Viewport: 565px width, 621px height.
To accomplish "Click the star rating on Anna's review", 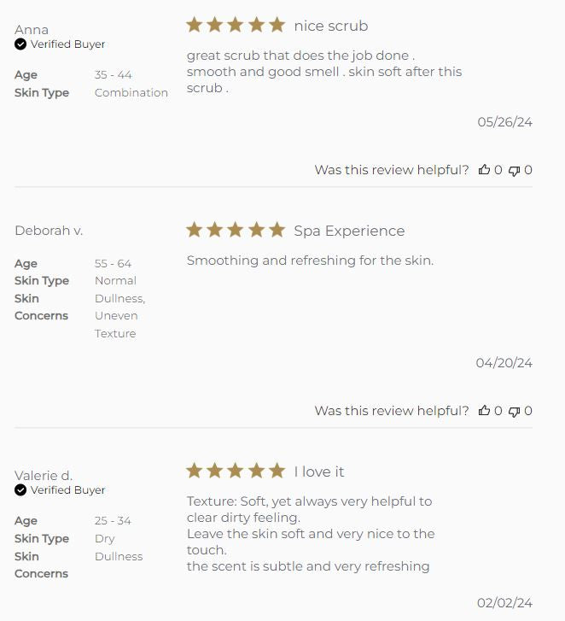I will (x=236, y=26).
